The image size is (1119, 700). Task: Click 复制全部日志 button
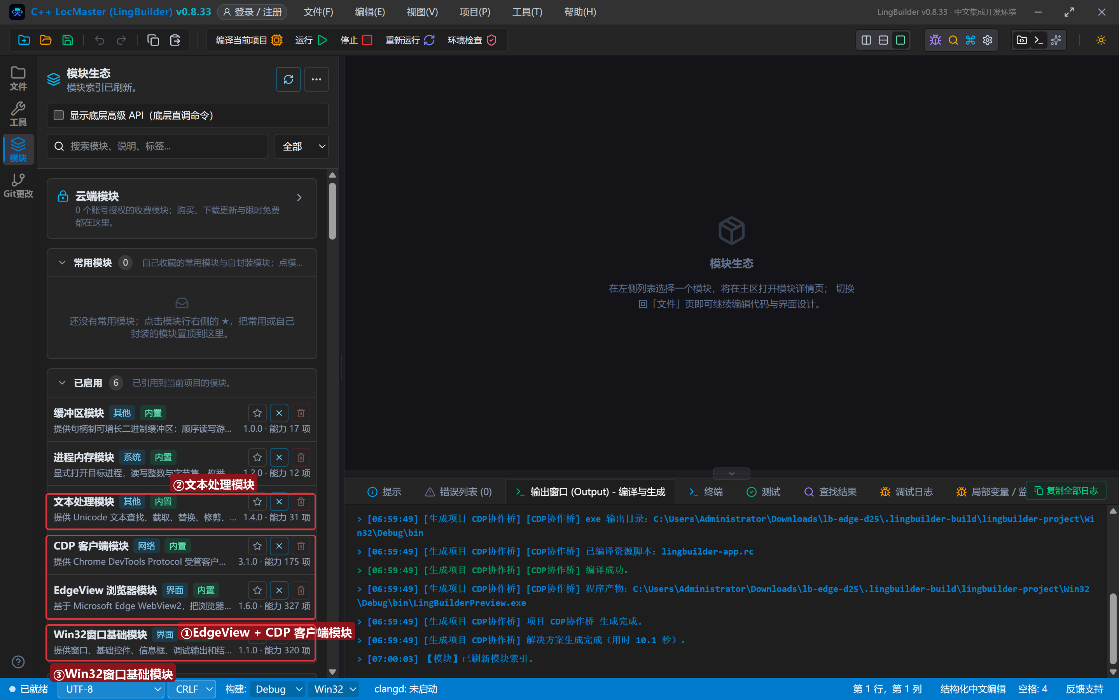coord(1066,490)
